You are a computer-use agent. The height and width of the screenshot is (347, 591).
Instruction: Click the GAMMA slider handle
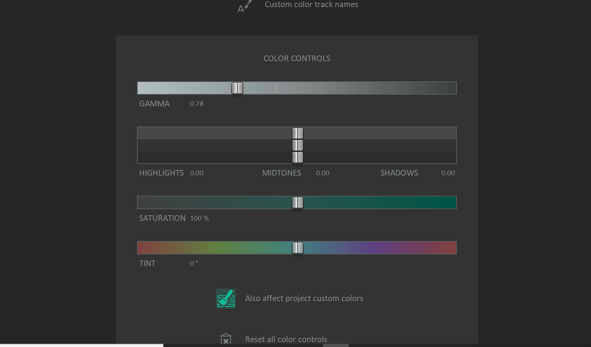(237, 88)
